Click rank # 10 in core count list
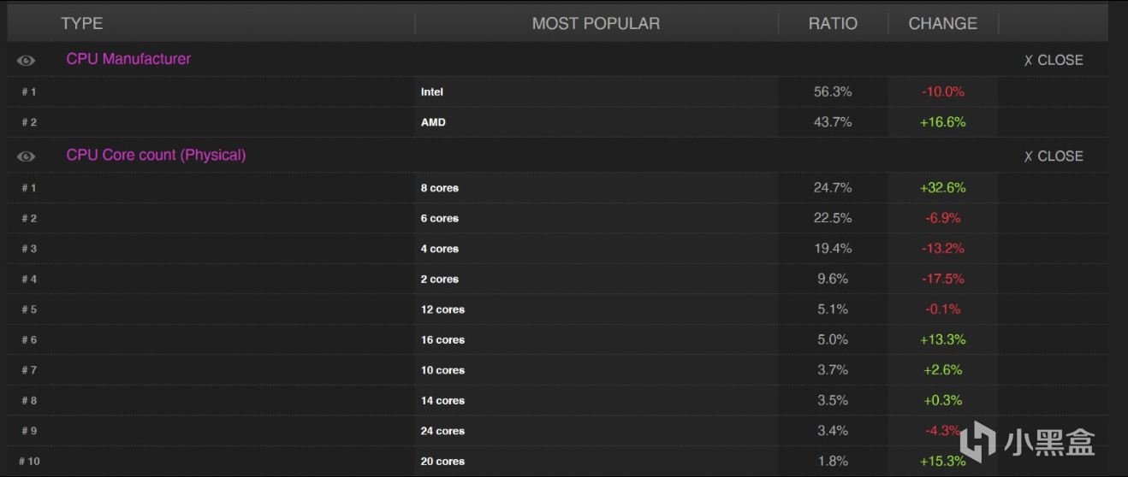Image resolution: width=1128 pixels, height=477 pixels. click(x=29, y=462)
